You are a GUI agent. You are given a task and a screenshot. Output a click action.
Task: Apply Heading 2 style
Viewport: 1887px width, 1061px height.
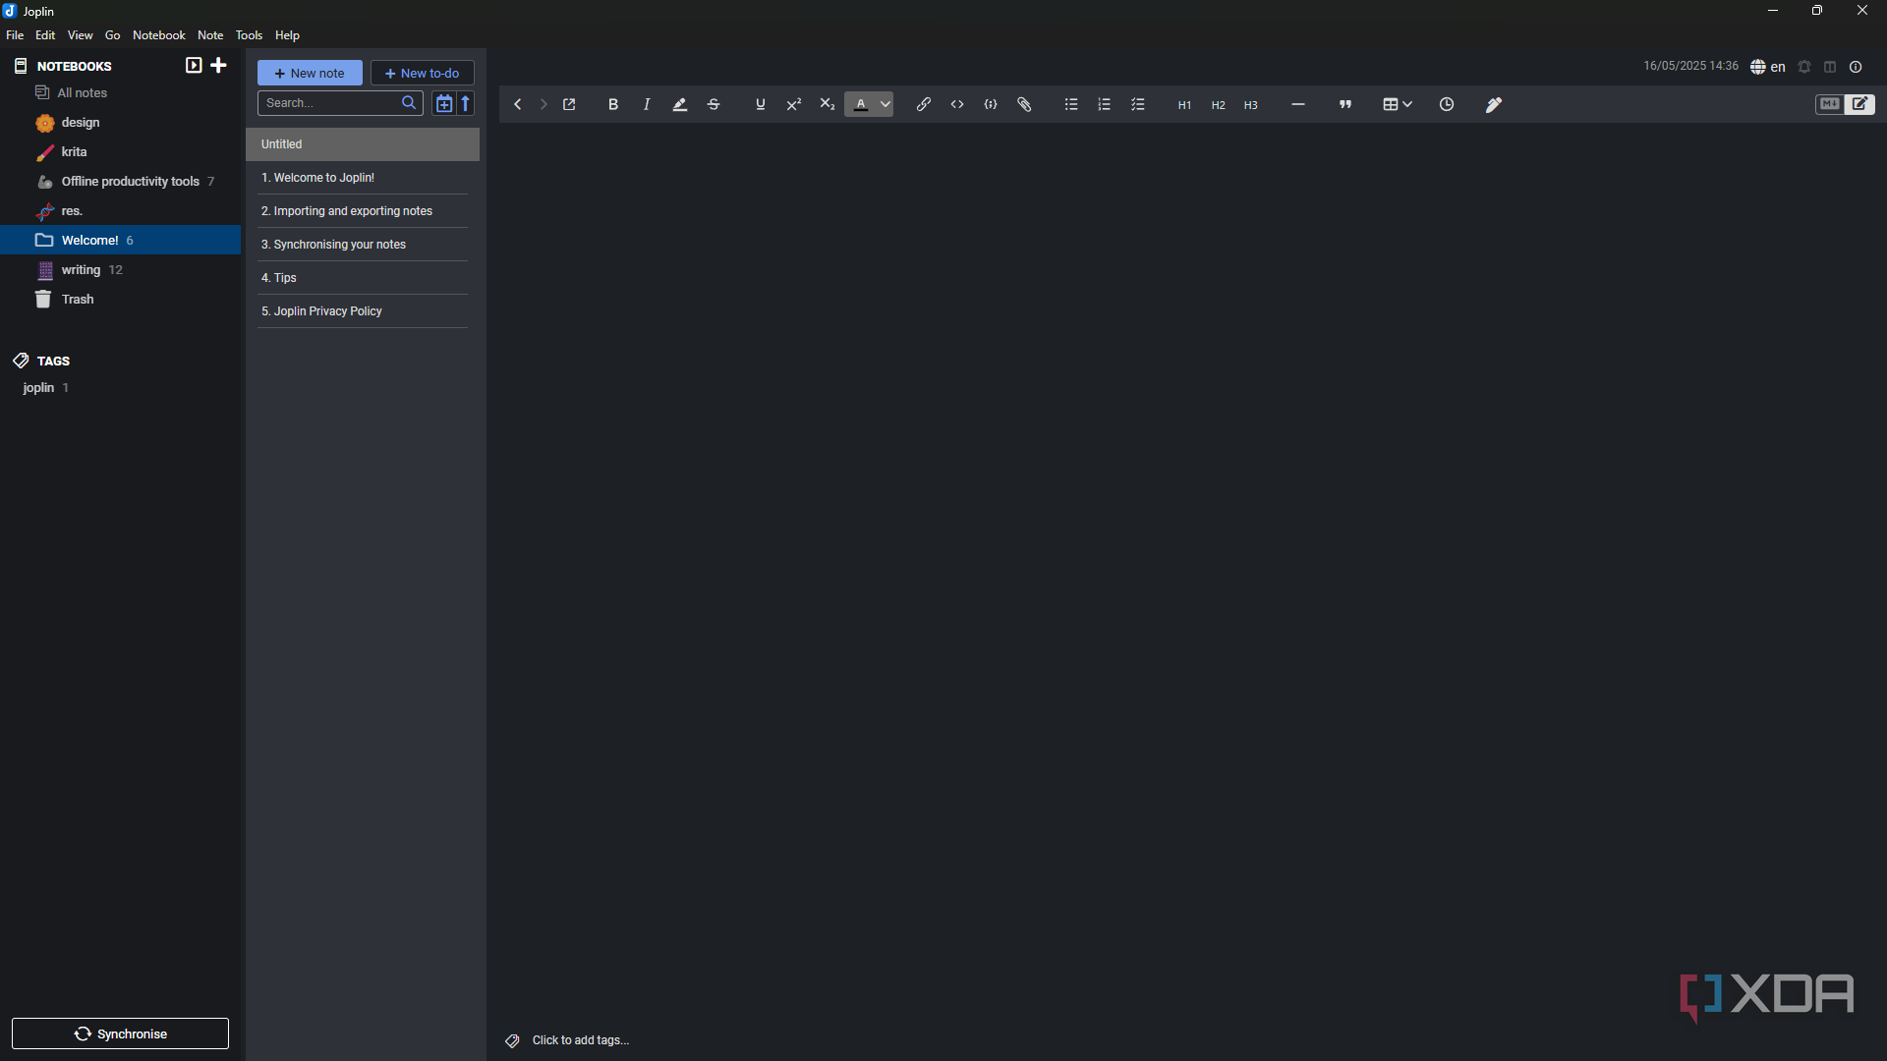click(1219, 105)
